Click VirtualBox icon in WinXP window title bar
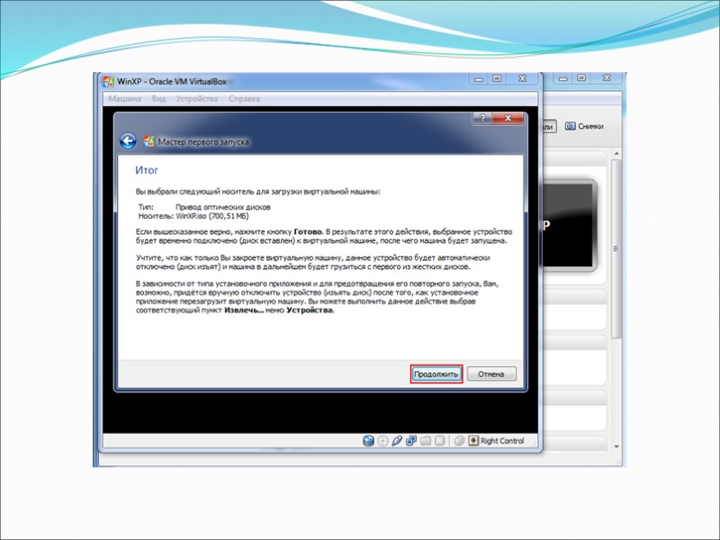This screenshot has width=720, height=540. [108, 82]
